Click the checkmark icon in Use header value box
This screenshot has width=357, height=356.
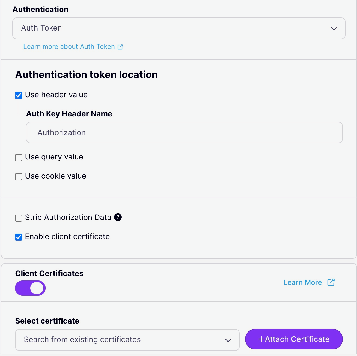coord(18,95)
